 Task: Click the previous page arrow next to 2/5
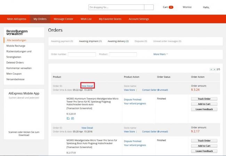click(211, 69)
